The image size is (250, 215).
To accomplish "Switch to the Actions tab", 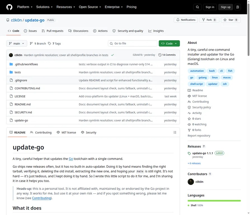I will tap(101, 31).
